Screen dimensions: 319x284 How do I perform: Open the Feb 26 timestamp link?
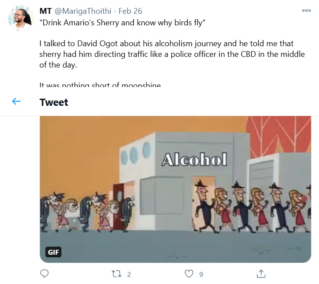(131, 11)
